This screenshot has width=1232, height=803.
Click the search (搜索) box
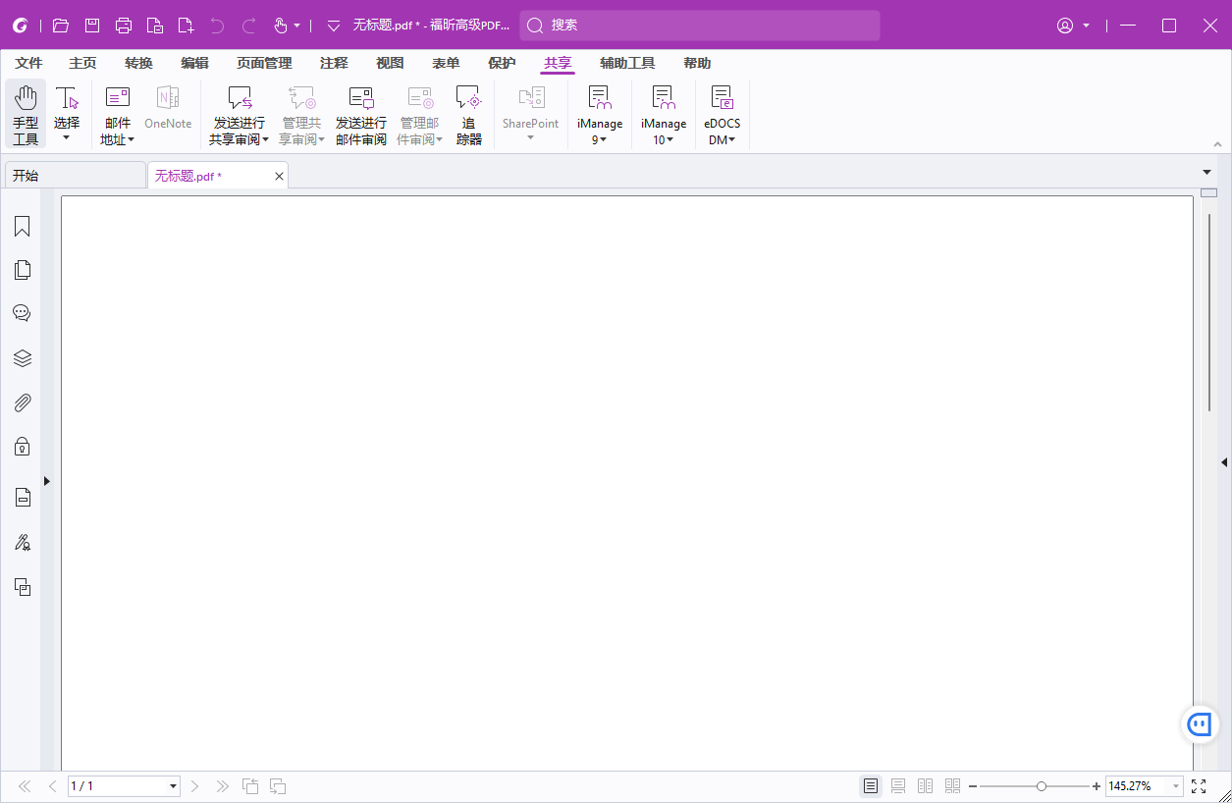(700, 26)
